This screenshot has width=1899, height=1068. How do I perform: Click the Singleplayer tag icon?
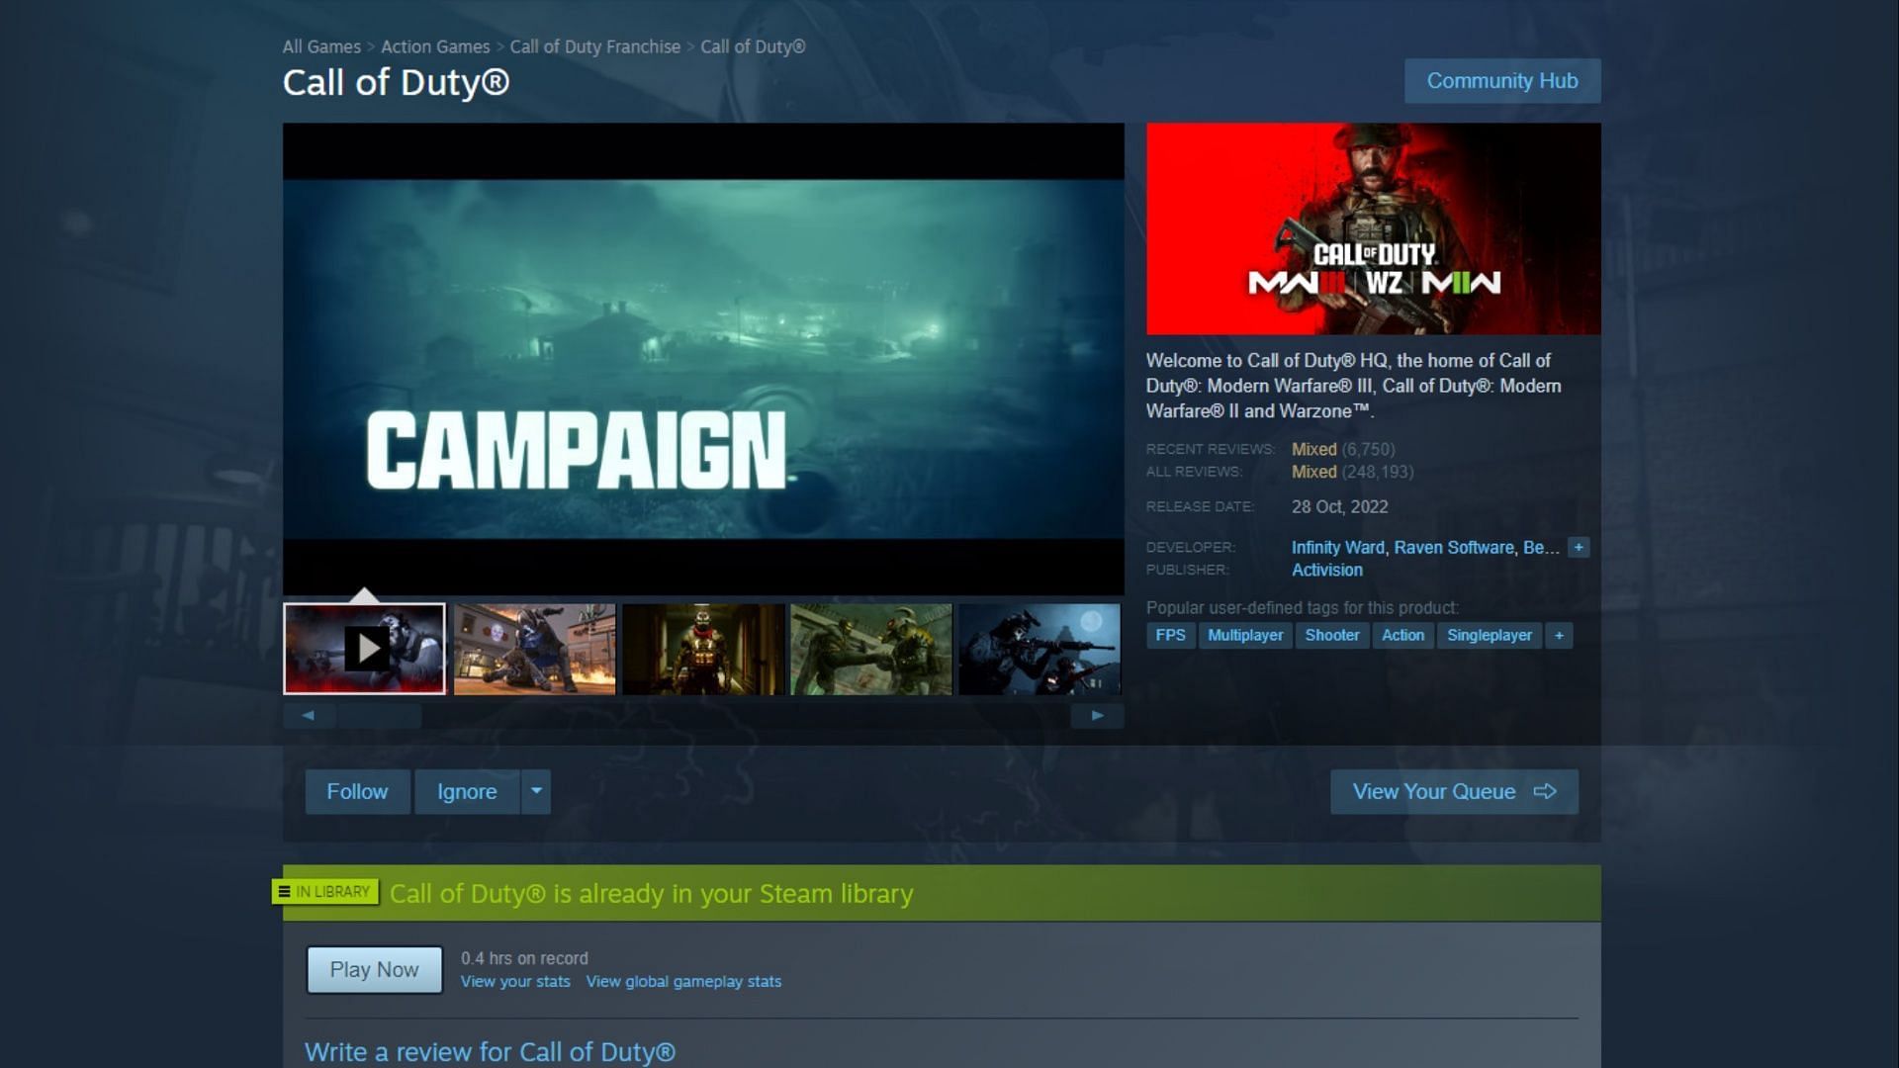tap(1489, 634)
